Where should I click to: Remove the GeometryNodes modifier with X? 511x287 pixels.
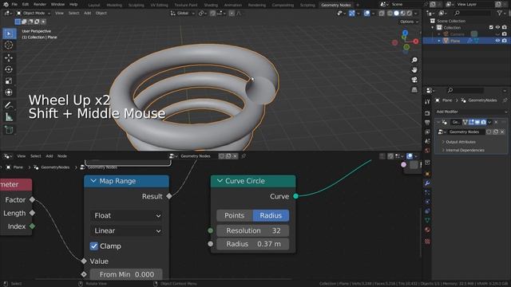tap(496, 122)
